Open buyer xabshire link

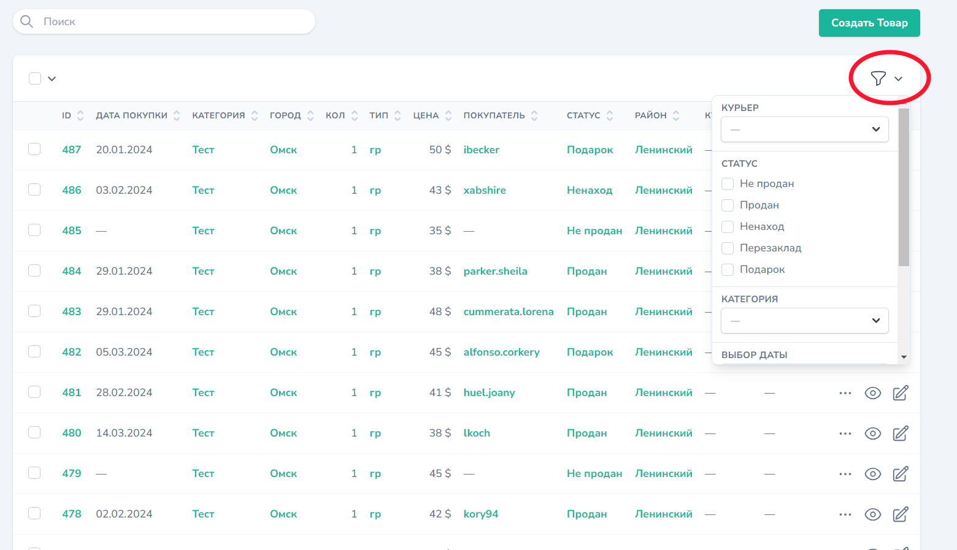pos(485,190)
